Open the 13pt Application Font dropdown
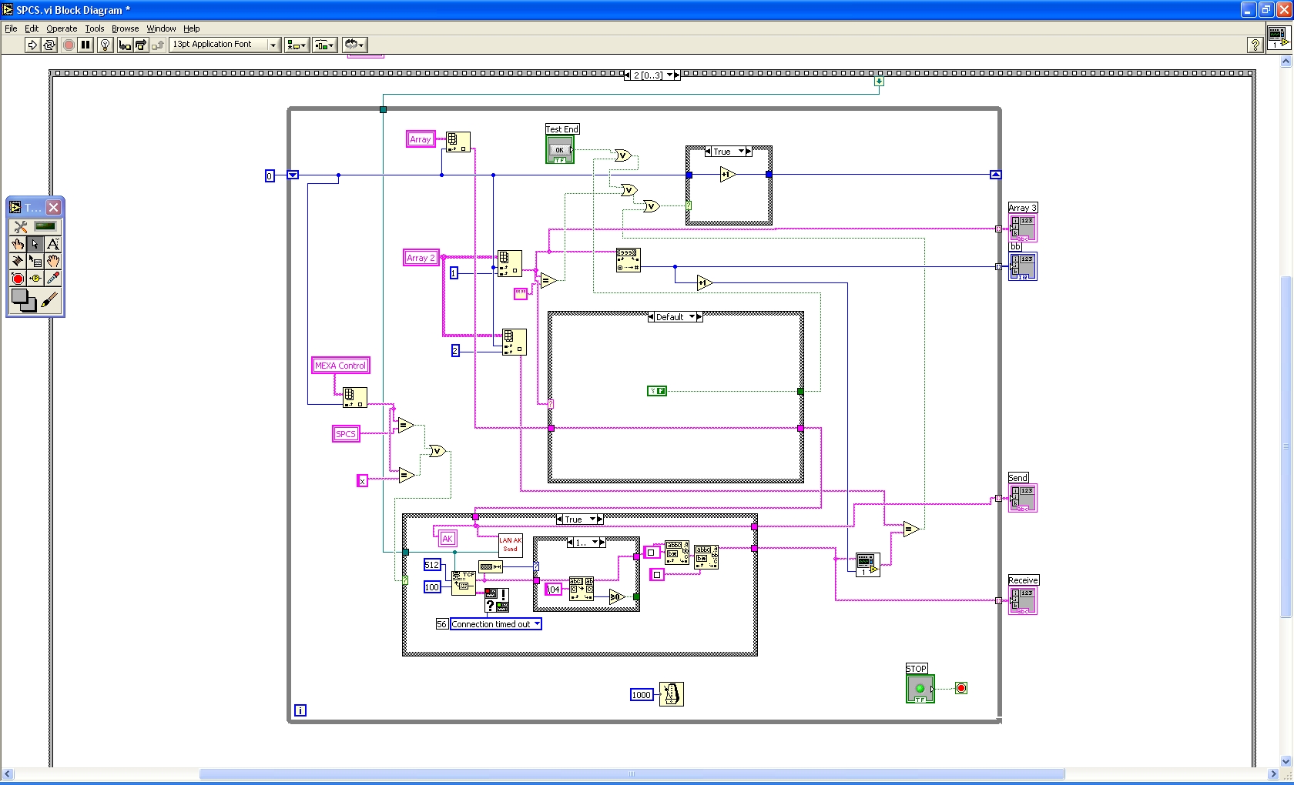This screenshot has height=785, width=1294. pyautogui.click(x=224, y=45)
